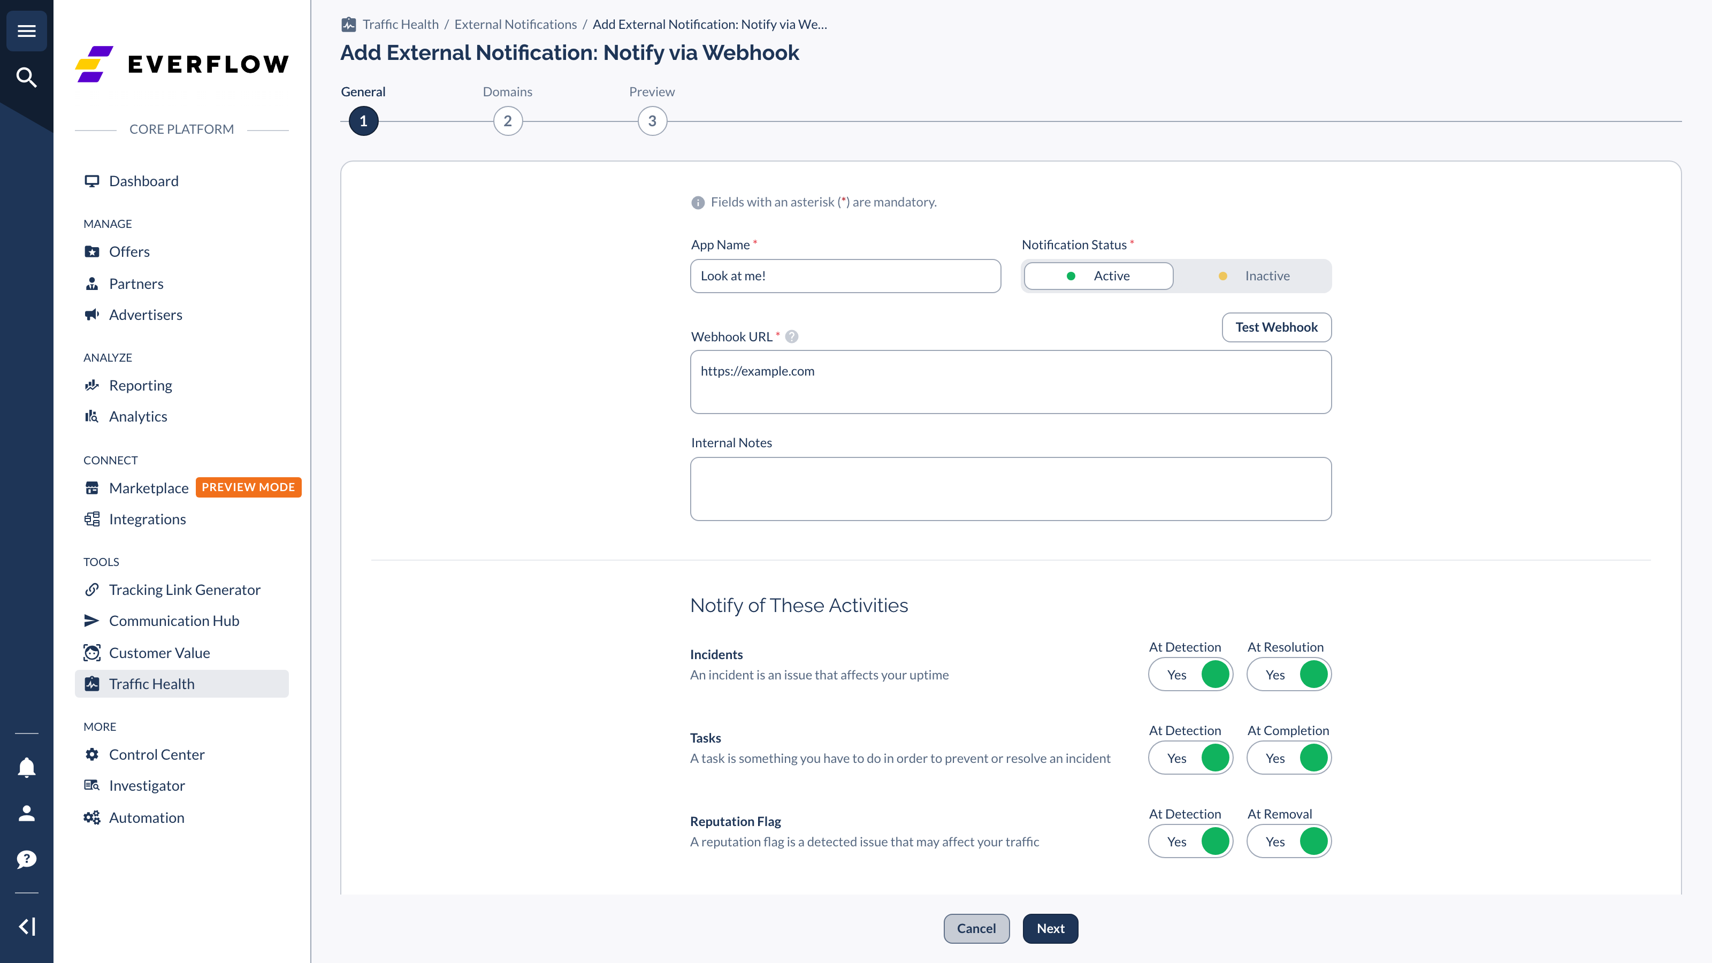The width and height of the screenshot is (1712, 963).
Task: Click the App Name input field
Action: tap(845, 276)
